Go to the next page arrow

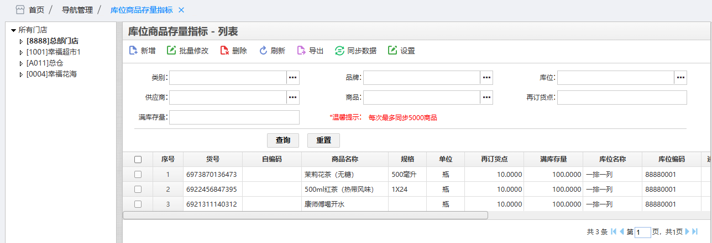(688, 232)
